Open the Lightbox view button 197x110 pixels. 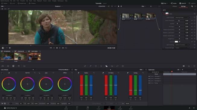pos(192,3)
